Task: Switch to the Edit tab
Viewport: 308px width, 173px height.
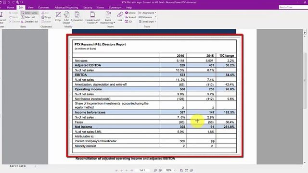Action: 21,8
